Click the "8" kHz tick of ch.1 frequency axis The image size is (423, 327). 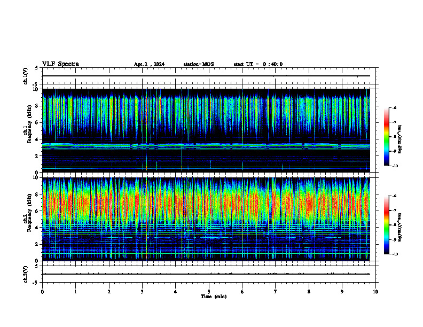[x=37, y=106]
